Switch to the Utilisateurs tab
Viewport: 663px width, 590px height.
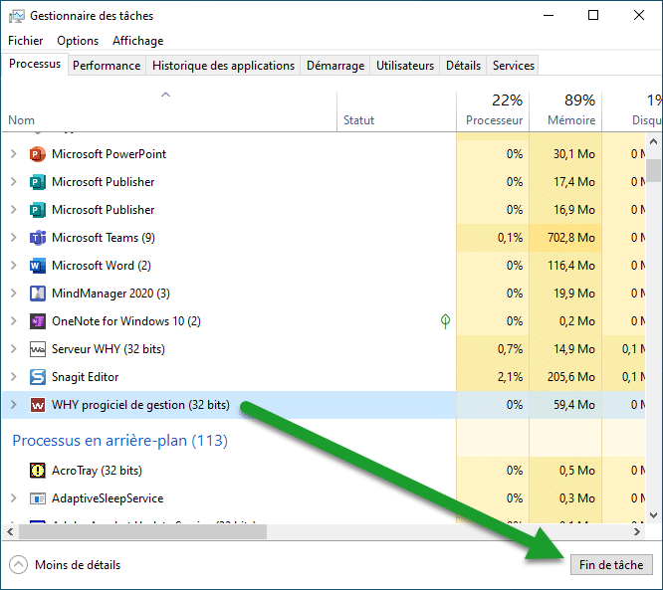click(405, 66)
